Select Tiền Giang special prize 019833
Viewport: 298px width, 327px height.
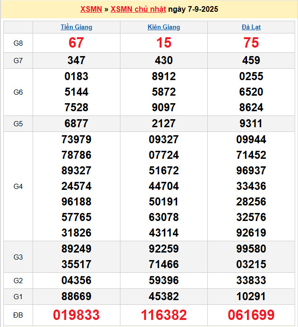coord(77,315)
